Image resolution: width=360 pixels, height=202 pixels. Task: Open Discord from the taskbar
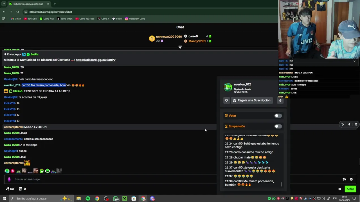[x=152, y=199]
